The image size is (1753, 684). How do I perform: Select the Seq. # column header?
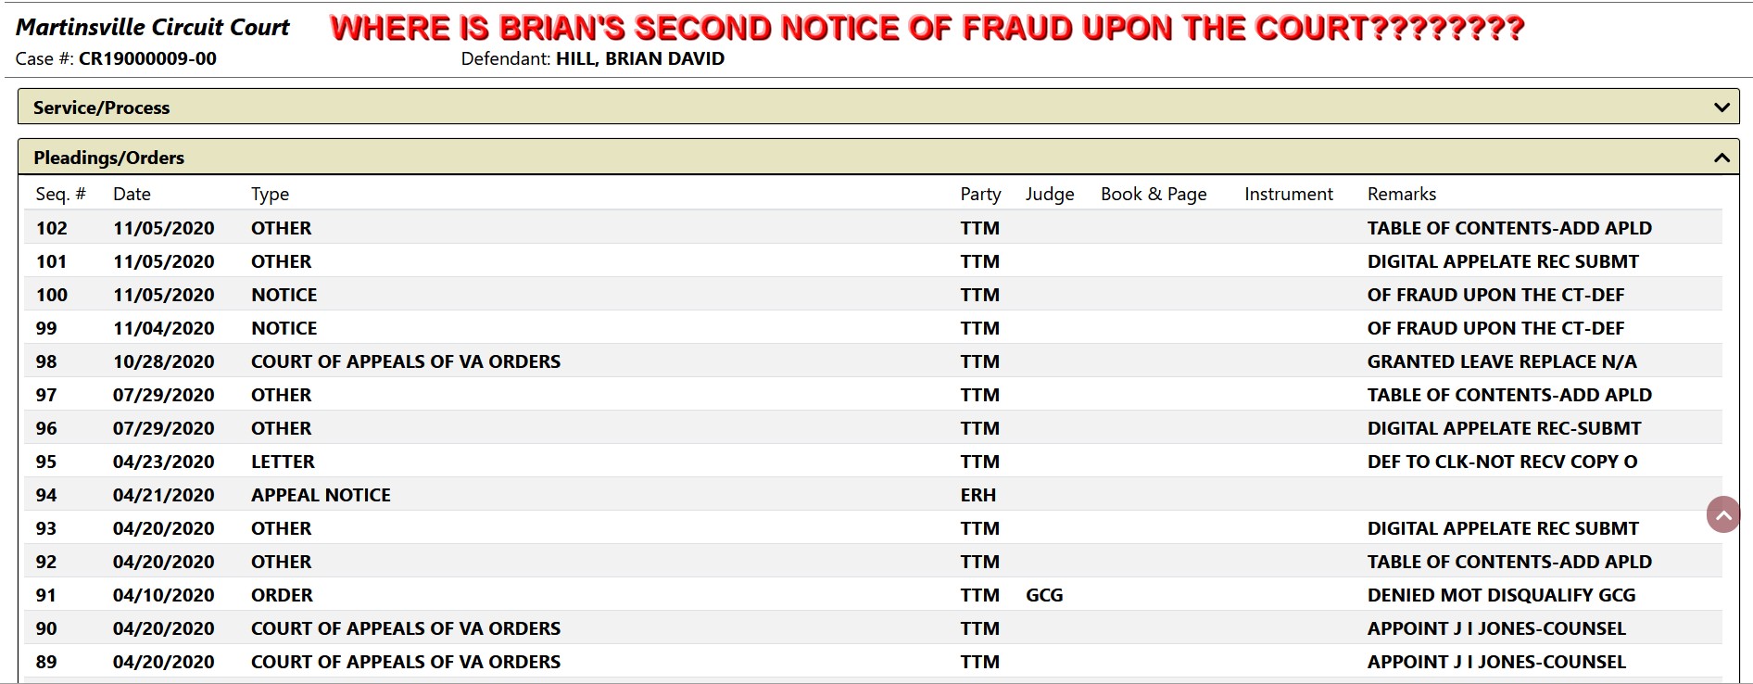pos(61,194)
